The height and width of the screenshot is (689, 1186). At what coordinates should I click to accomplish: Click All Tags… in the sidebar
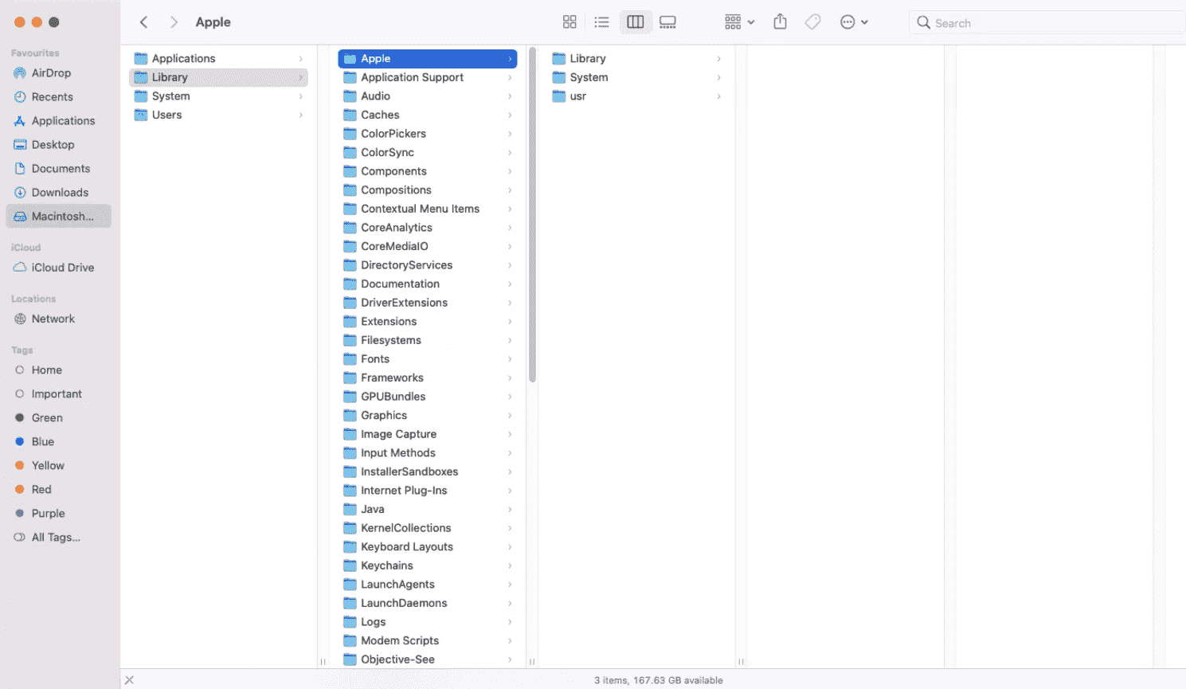pos(56,538)
